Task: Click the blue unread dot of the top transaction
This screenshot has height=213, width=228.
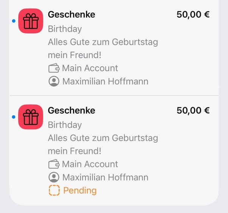Action: click(14, 21)
